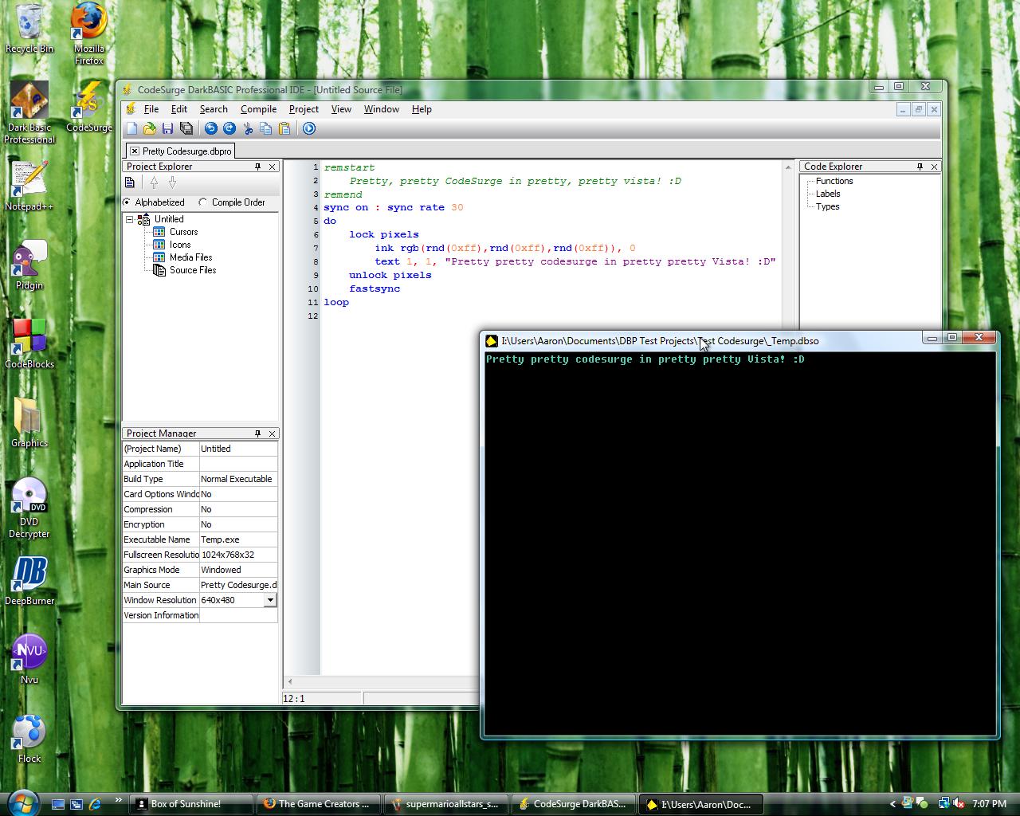
Task: Select the Compile Order radio button
Action: pyautogui.click(x=203, y=202)
